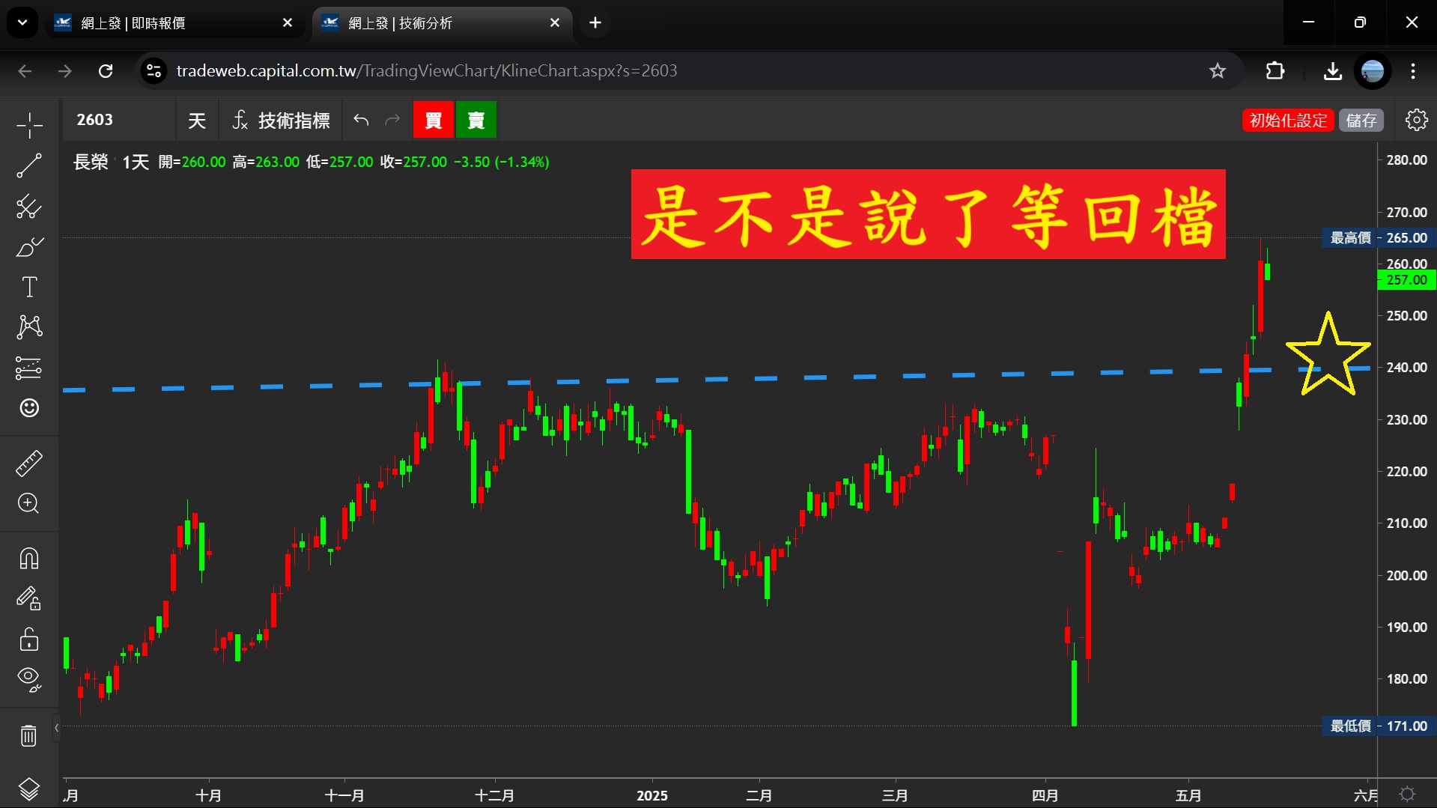
Task: Close the 技術分析 browser tab
Action: tap(555, 23)
